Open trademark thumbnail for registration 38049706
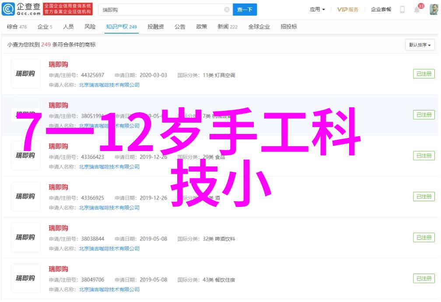 25,278
